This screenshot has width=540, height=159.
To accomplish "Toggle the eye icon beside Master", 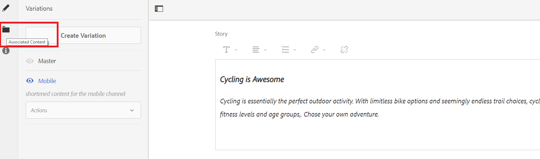I will [x=30, y=61].
